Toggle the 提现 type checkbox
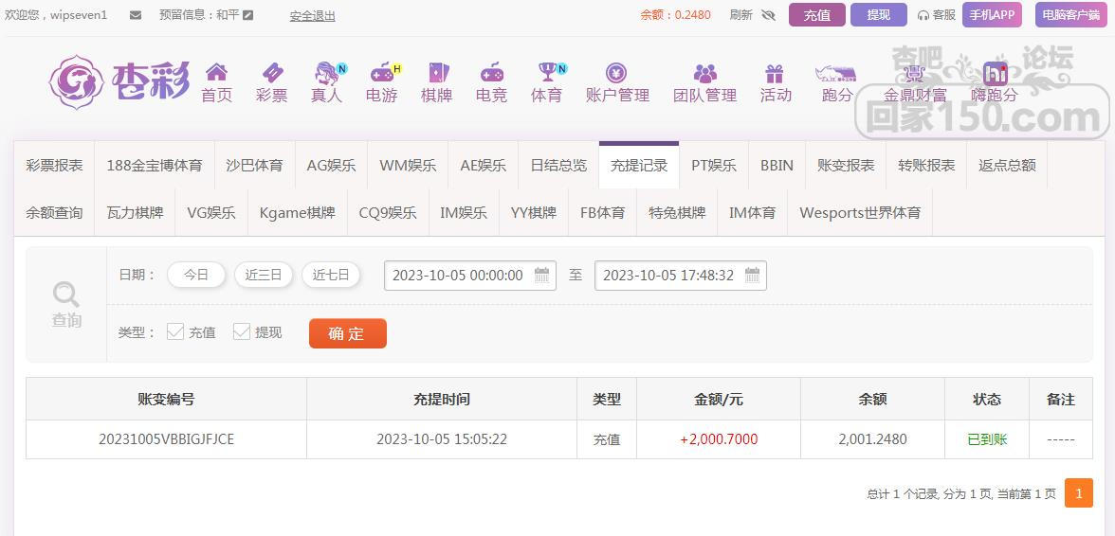 [x=242, y=331]
